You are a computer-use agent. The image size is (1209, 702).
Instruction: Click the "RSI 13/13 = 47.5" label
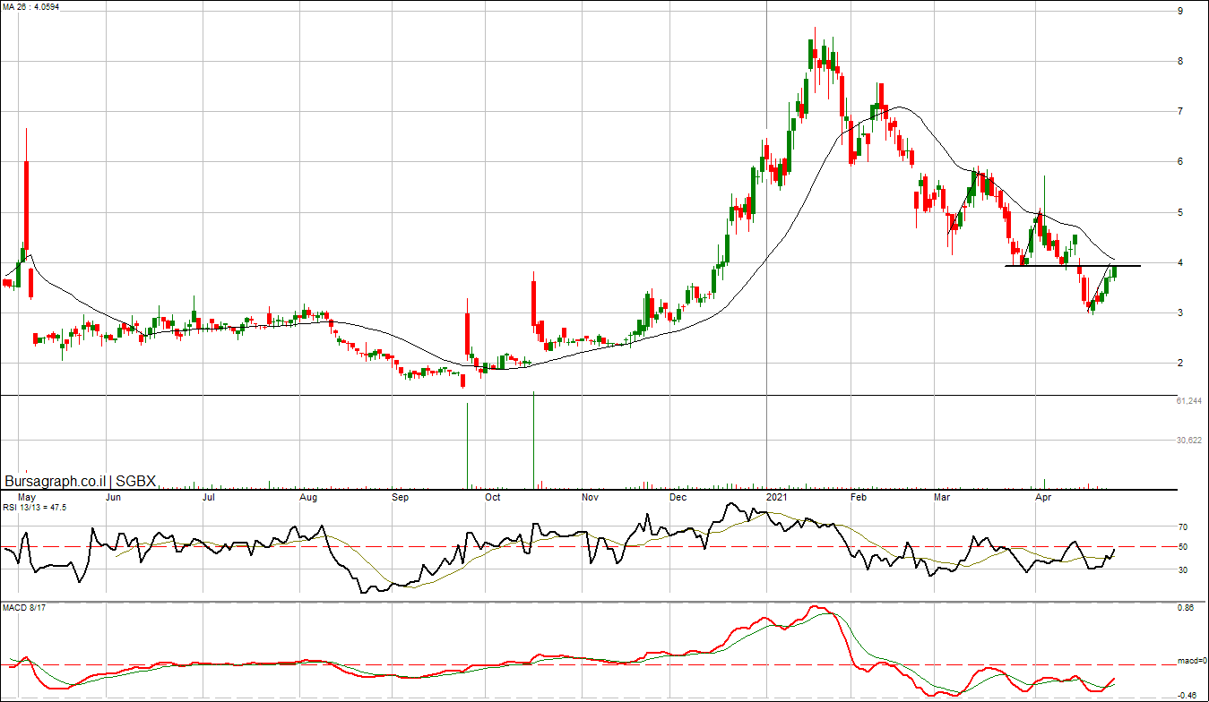[x=35, y=507]
